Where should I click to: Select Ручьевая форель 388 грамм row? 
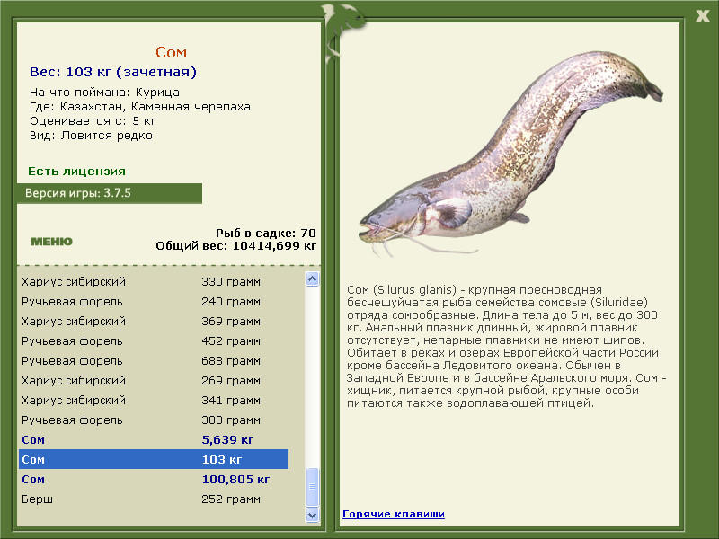154,420
